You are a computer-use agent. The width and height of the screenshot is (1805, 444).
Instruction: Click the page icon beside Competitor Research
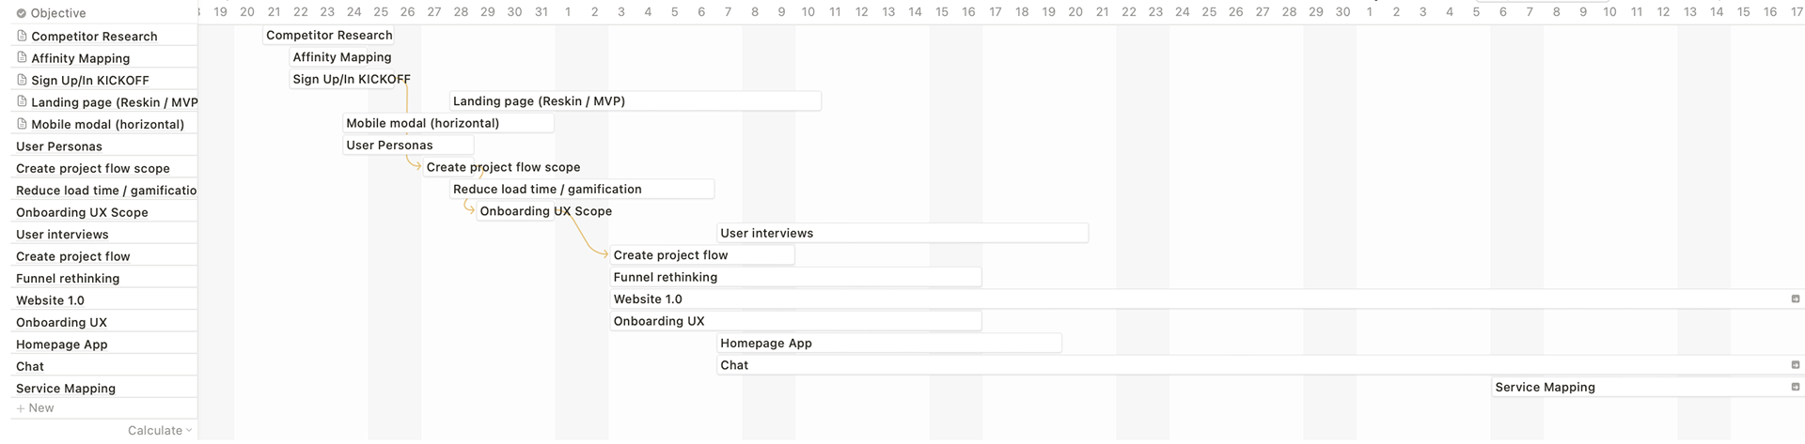[23, 36]
